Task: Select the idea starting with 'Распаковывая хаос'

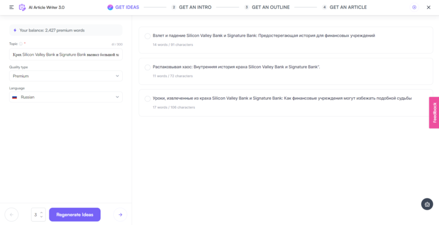Action: tap(148, 68)
